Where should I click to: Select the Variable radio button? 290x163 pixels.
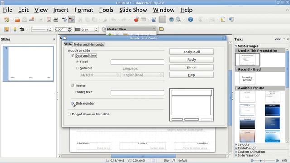(77, 68)
